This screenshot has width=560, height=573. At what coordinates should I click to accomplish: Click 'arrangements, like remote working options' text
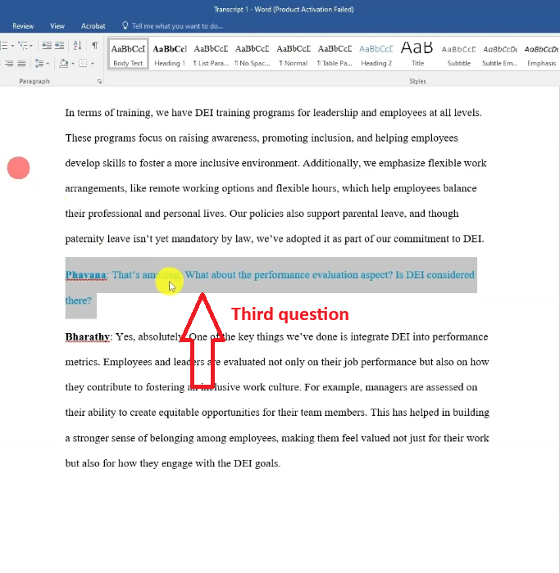tap(160, 188)
